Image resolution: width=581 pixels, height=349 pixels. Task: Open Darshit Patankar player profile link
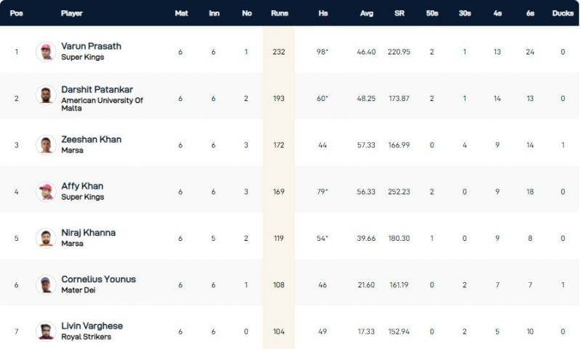[97, 89]
